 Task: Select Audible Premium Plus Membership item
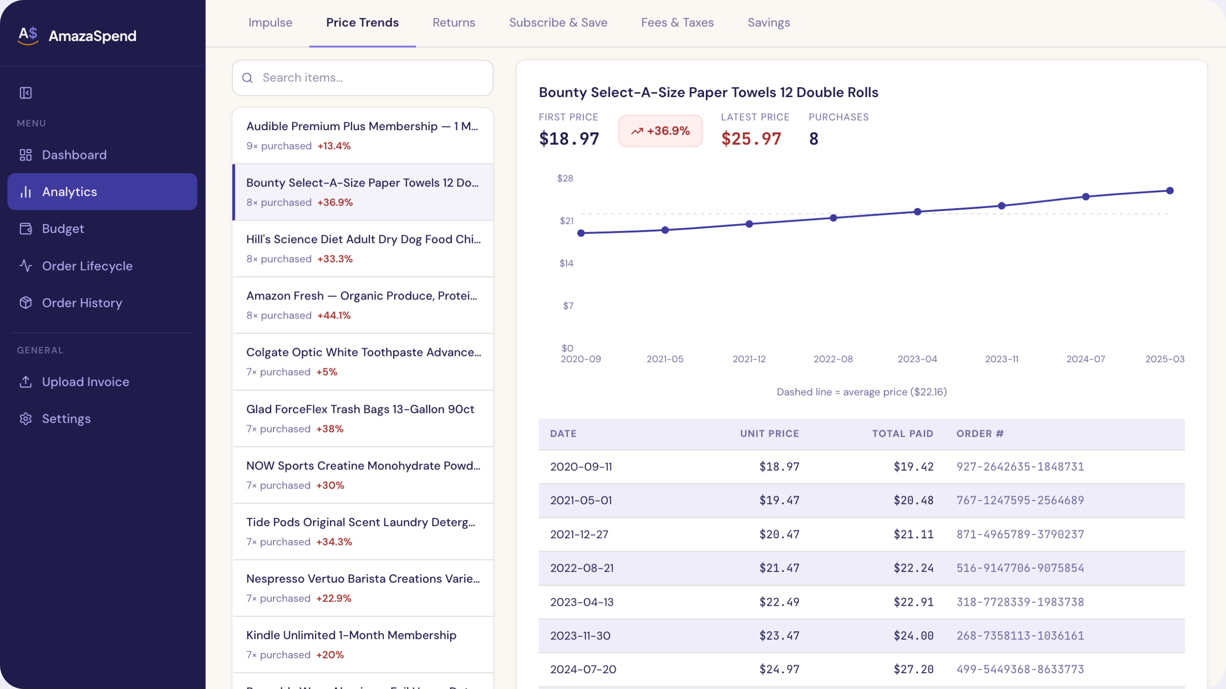363,135
